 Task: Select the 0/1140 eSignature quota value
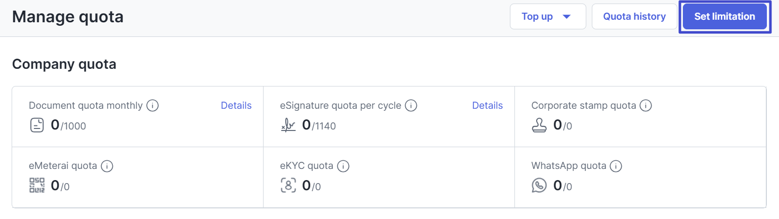pos(319,125)
